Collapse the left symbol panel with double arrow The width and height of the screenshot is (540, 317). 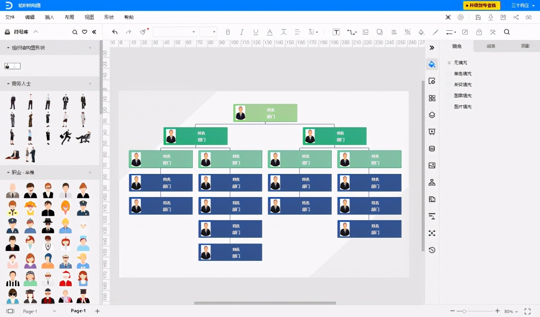(x=94, y=32)
